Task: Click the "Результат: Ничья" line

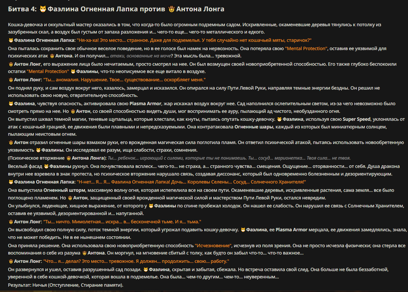Action: click(66, 285)
